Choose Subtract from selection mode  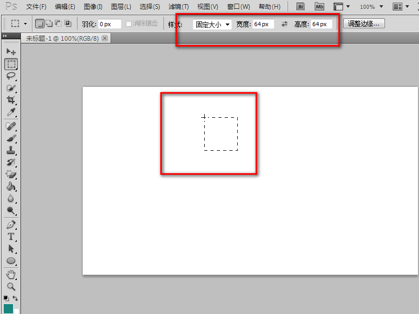click(59, 24)
